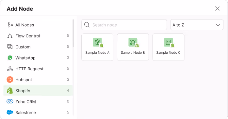228x119 pixels.
Task: Add the Sample Node C card
Action: [168, 47]
